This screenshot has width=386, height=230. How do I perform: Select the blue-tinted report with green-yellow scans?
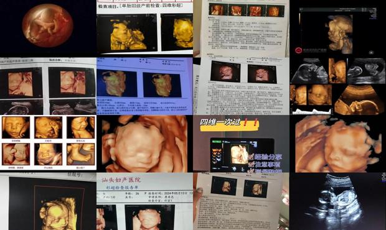(144, 86)
